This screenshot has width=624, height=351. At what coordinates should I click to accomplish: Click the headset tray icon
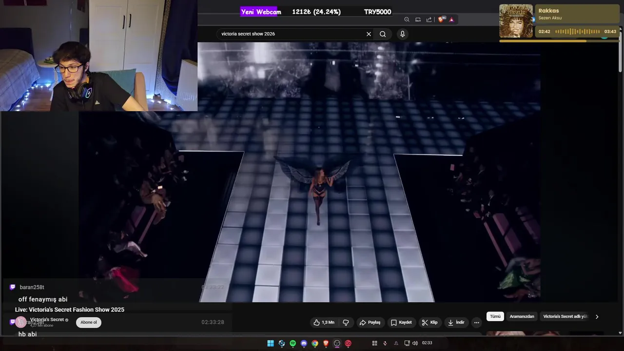[x=396, y=343]
